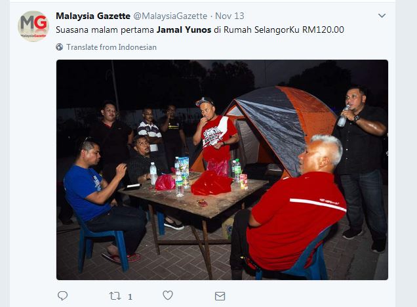This screenshot has width=417, height=307.
Task: Translate the tweet from Indonesian
Action: [111, 47]
